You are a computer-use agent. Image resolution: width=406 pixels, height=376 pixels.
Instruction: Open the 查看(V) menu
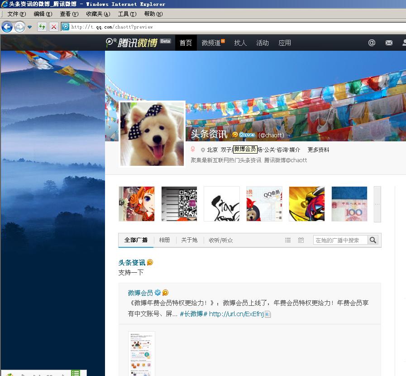coord(69,14)
